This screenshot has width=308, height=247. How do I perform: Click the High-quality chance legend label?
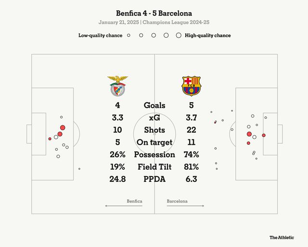pos(207,35)
